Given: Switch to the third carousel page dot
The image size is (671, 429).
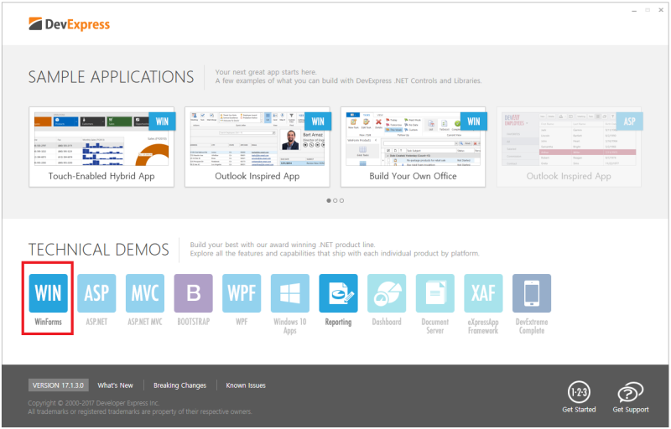Looking at the screenshot, I should (x=341, y=200).
